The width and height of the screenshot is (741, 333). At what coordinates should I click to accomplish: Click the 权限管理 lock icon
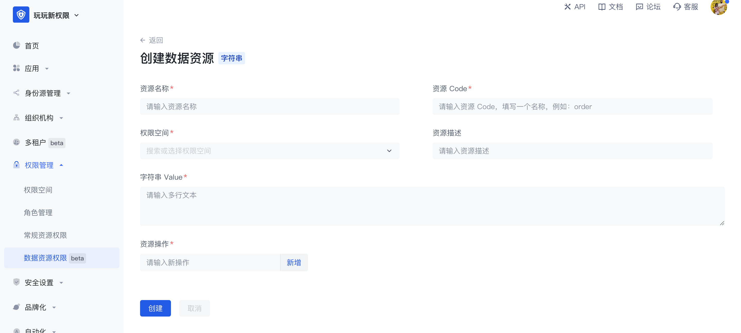tap(16, 165)
